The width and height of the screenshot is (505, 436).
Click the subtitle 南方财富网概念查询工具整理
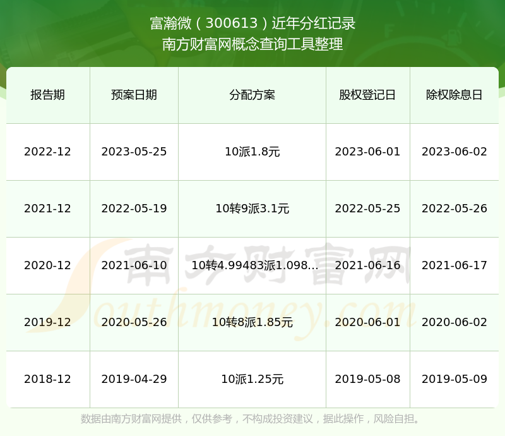[x=252, y=44]
